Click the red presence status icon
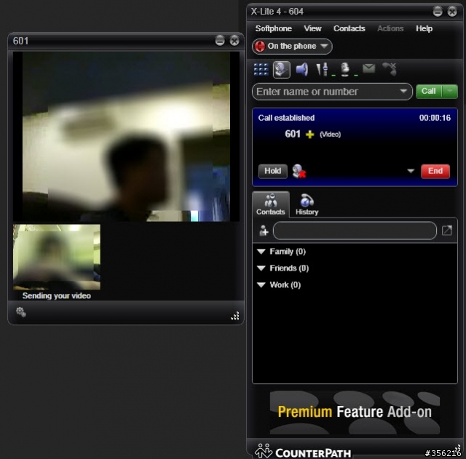The image size is (466, 459). click(x=260, y=47)
